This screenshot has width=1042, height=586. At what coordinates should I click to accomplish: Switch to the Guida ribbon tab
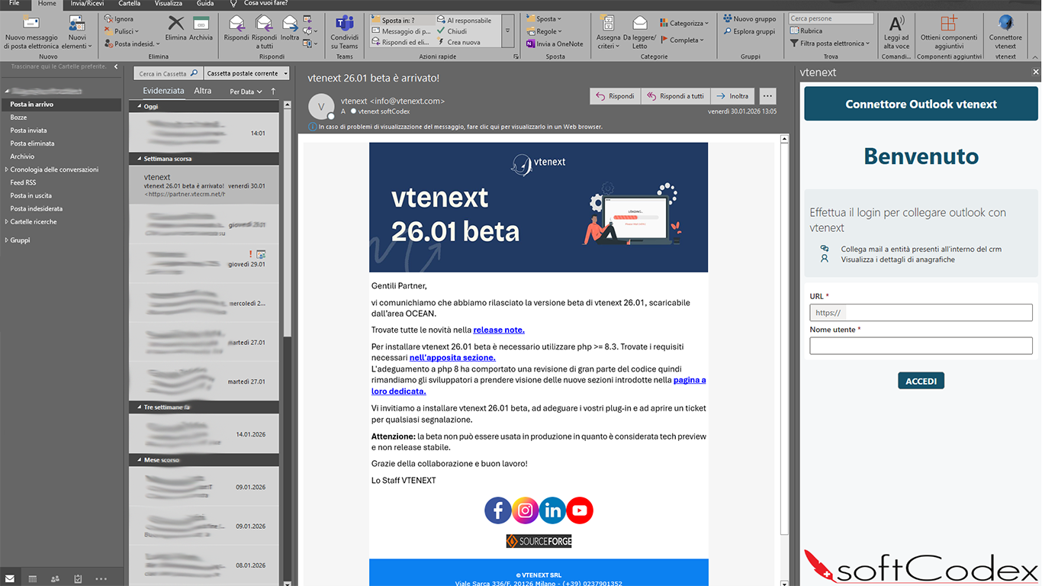(204, 4)
